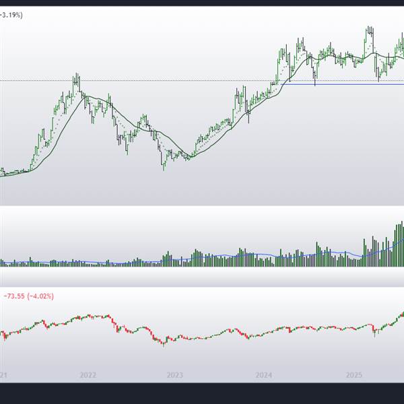This screenshot has height=404, width=404.
Task: Click the divider between price and volume panes
Action: click(202, 207)
